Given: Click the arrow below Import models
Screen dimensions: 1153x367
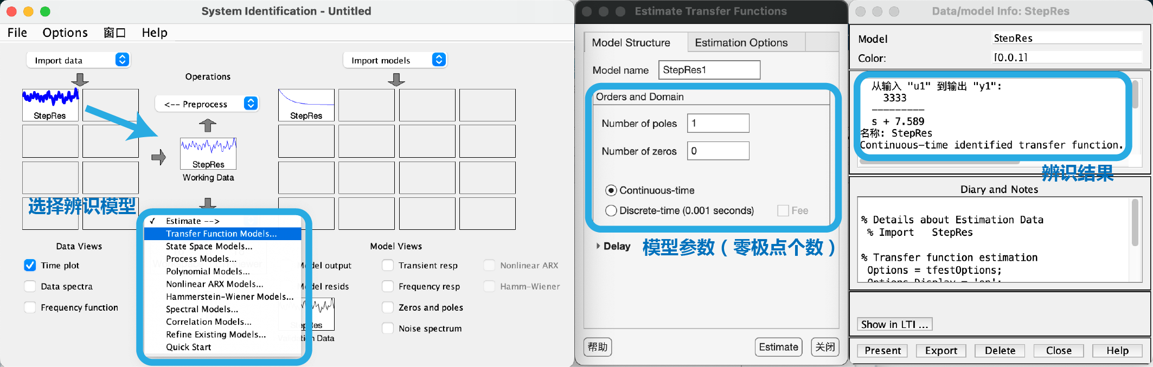Looking at the screenshot, I should [396, 80].
